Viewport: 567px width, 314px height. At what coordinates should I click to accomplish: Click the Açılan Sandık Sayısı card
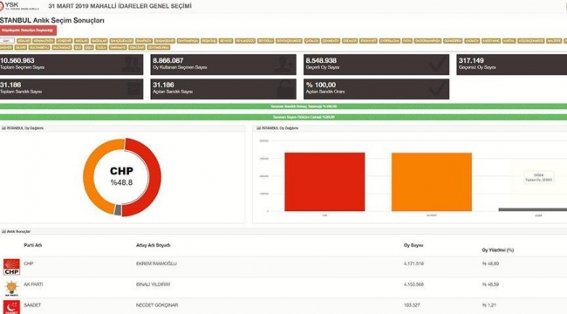pos(223,89)
